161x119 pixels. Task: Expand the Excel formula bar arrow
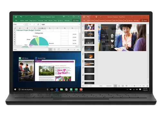[x=79, y=24]
